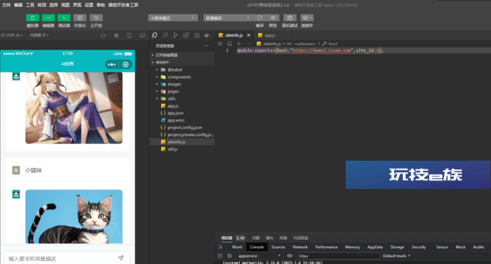Open the 微信开发者工具 menu
Screen dimensions: 491x264
coord(123,5)
